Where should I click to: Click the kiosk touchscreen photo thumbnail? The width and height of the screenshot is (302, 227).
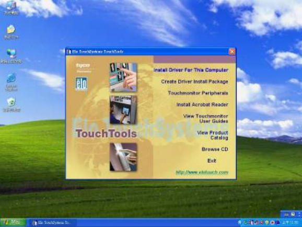(123, 109)
